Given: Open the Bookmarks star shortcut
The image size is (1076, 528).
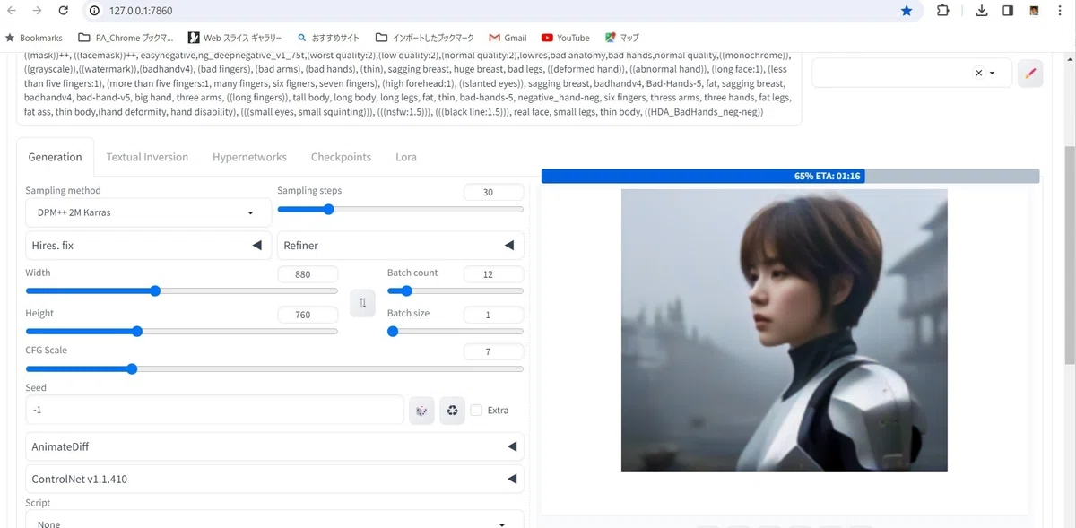Looking at the screenshot, I should pos(34,38).
